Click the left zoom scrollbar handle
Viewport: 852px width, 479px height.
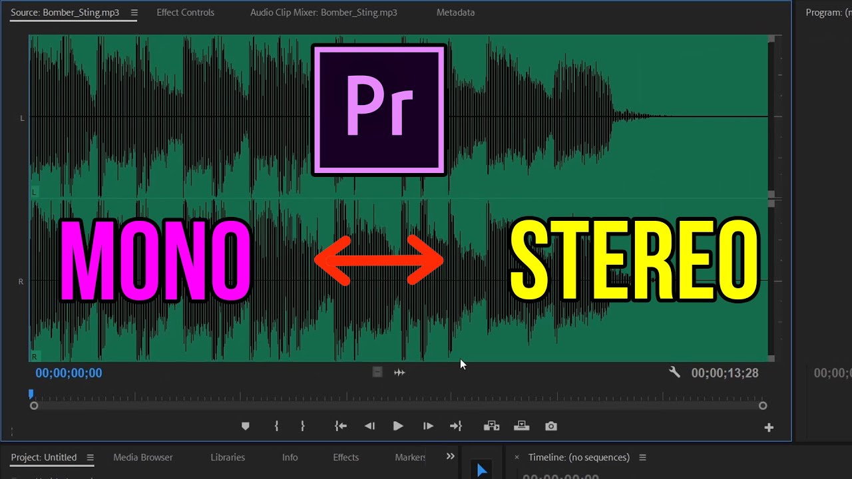click(34, 406)
